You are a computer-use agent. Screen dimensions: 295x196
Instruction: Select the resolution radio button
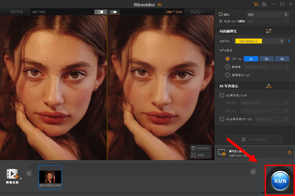coord(228,67)
